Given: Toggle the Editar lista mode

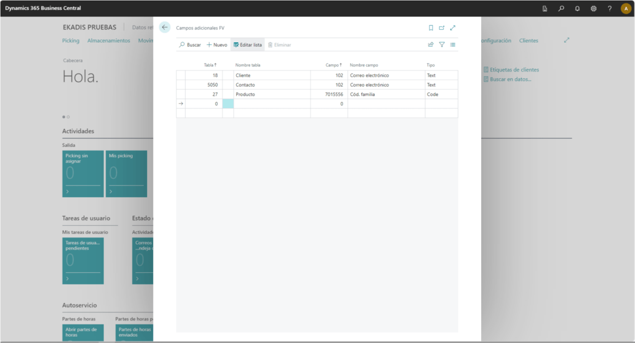Looking at the screenshot, I should pos(248,45).
